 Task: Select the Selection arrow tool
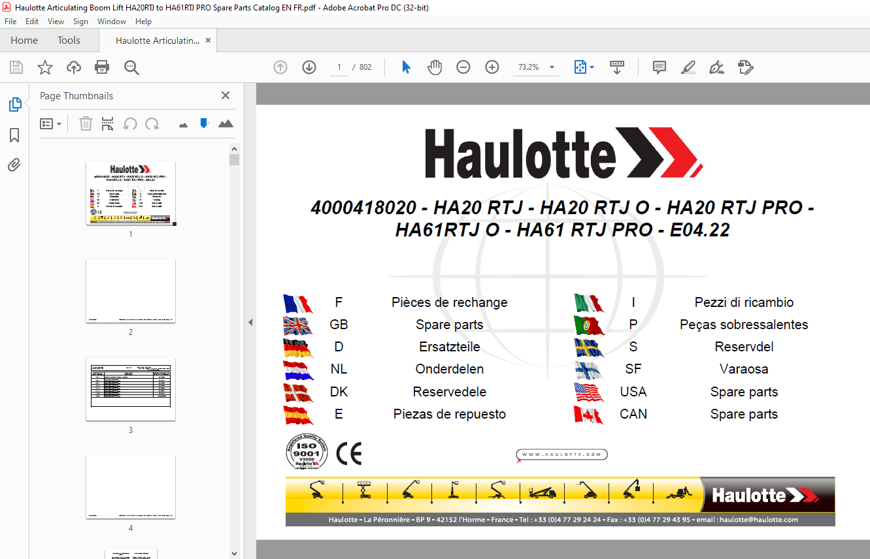click(406, 67)
